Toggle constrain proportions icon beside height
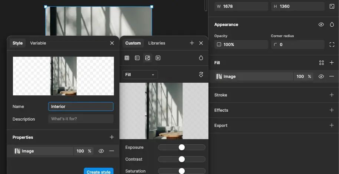The height and width of the screenshot is (174, 339). (332, 6)
